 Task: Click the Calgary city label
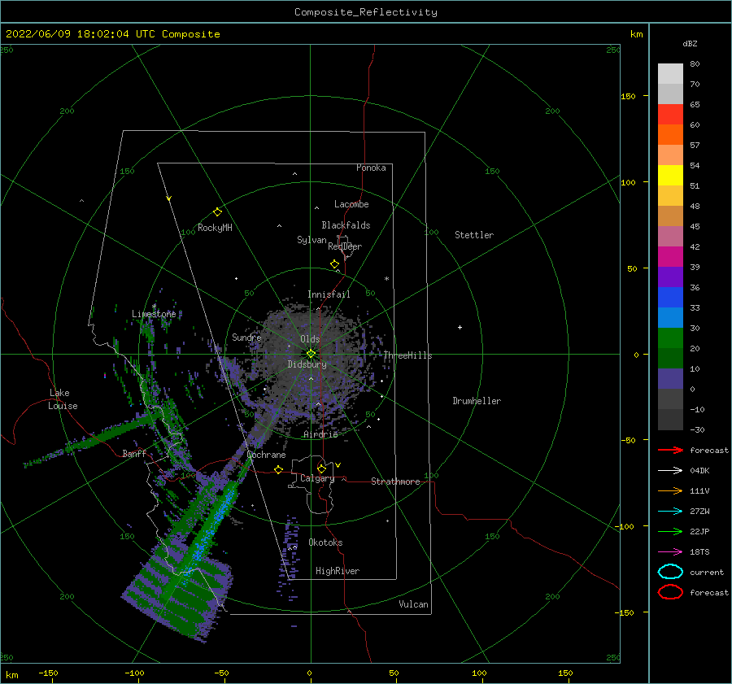(317, 478)
